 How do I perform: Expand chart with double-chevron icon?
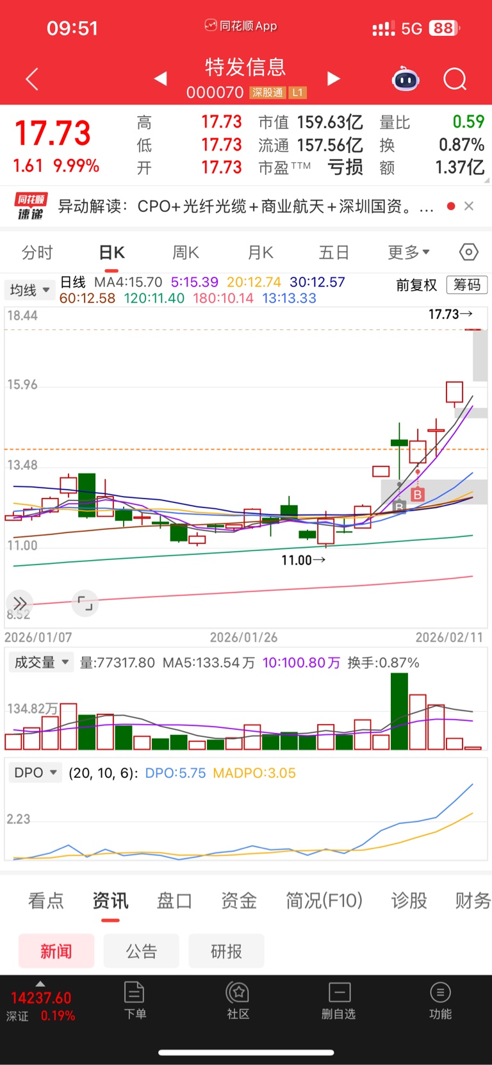[x=20, y=603]
